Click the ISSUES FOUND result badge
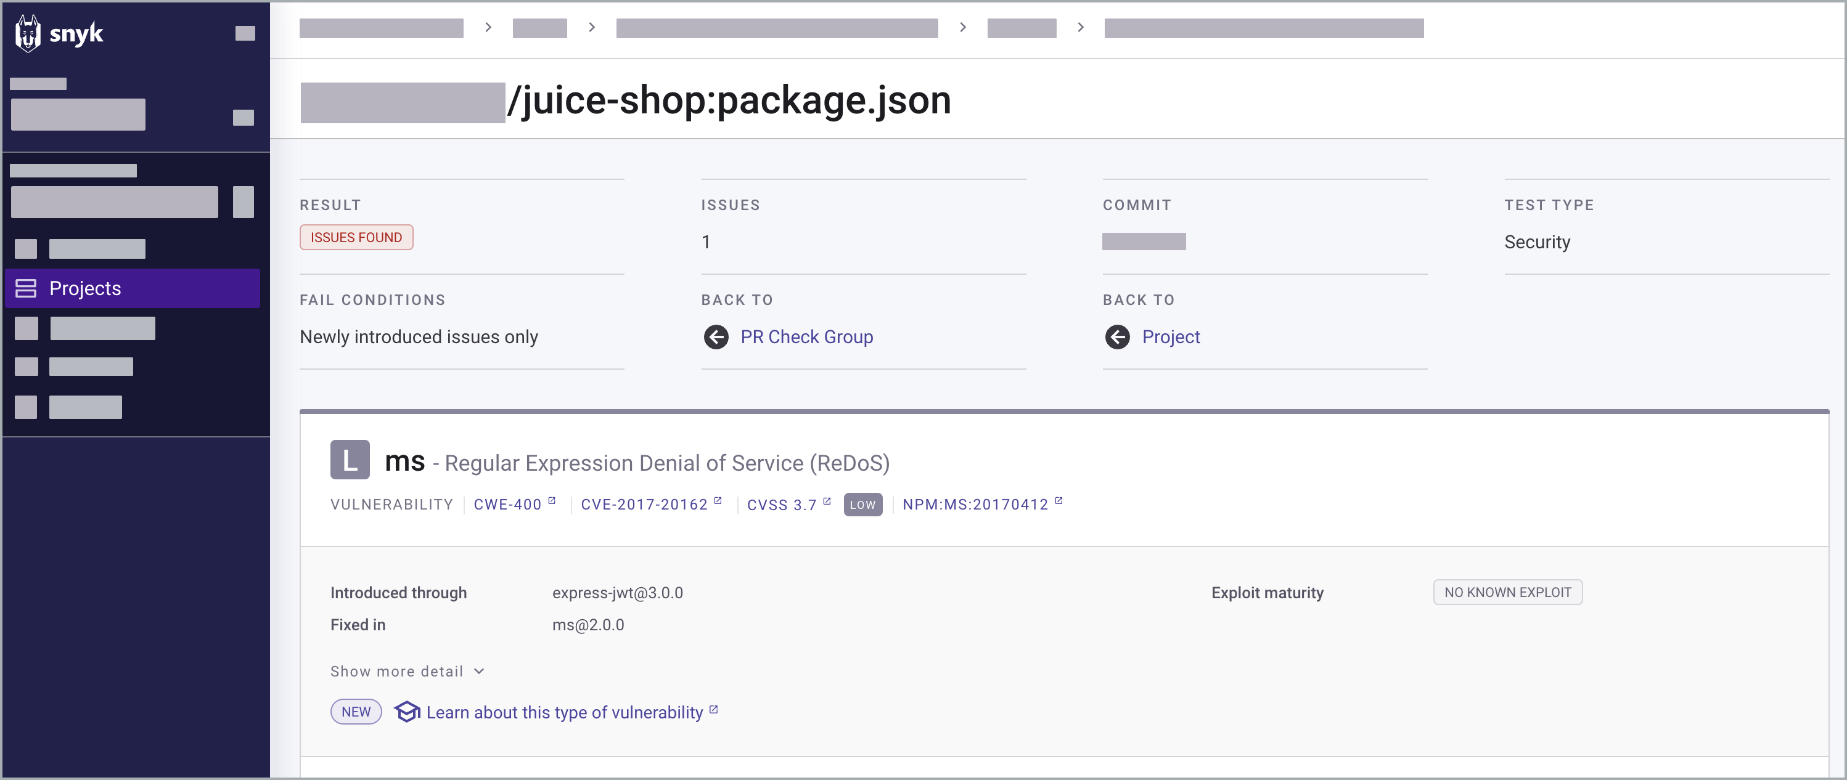Screen dimensions: 1847x780 356,237
